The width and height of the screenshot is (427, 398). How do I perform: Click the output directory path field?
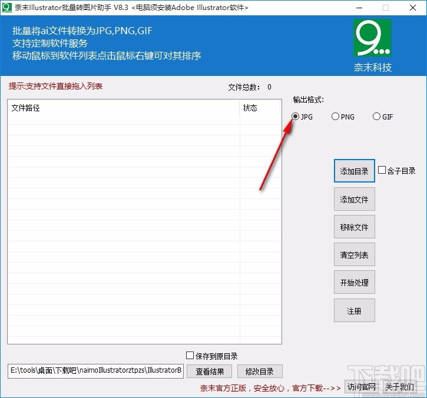pos(95,371)
